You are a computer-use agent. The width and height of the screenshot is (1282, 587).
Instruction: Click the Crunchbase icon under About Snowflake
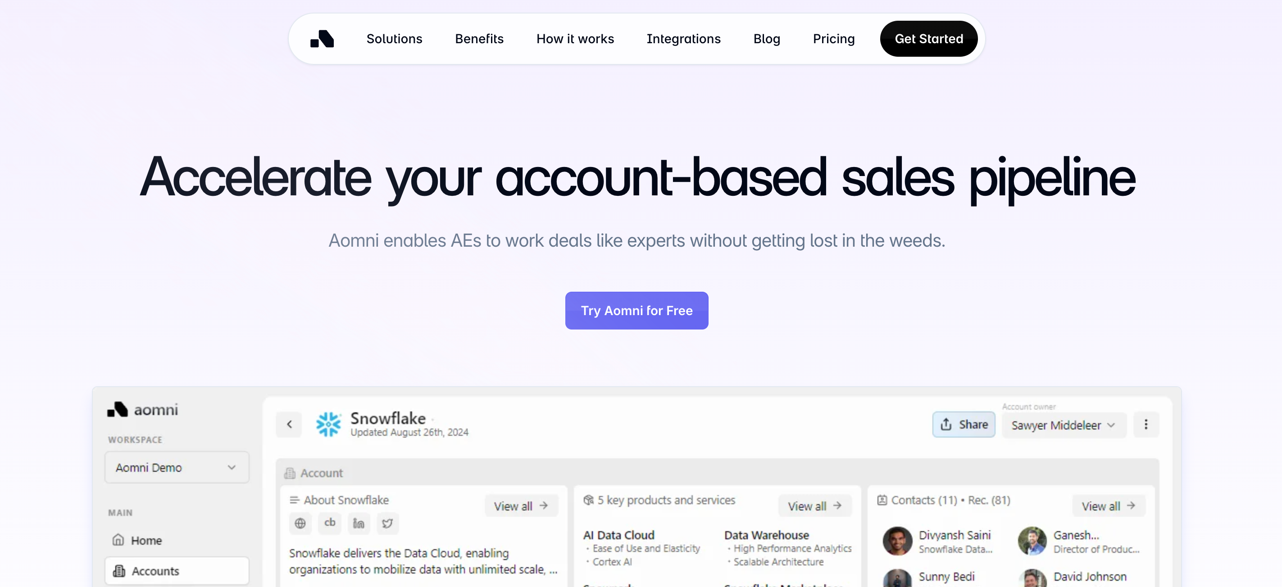click(329, 524)
